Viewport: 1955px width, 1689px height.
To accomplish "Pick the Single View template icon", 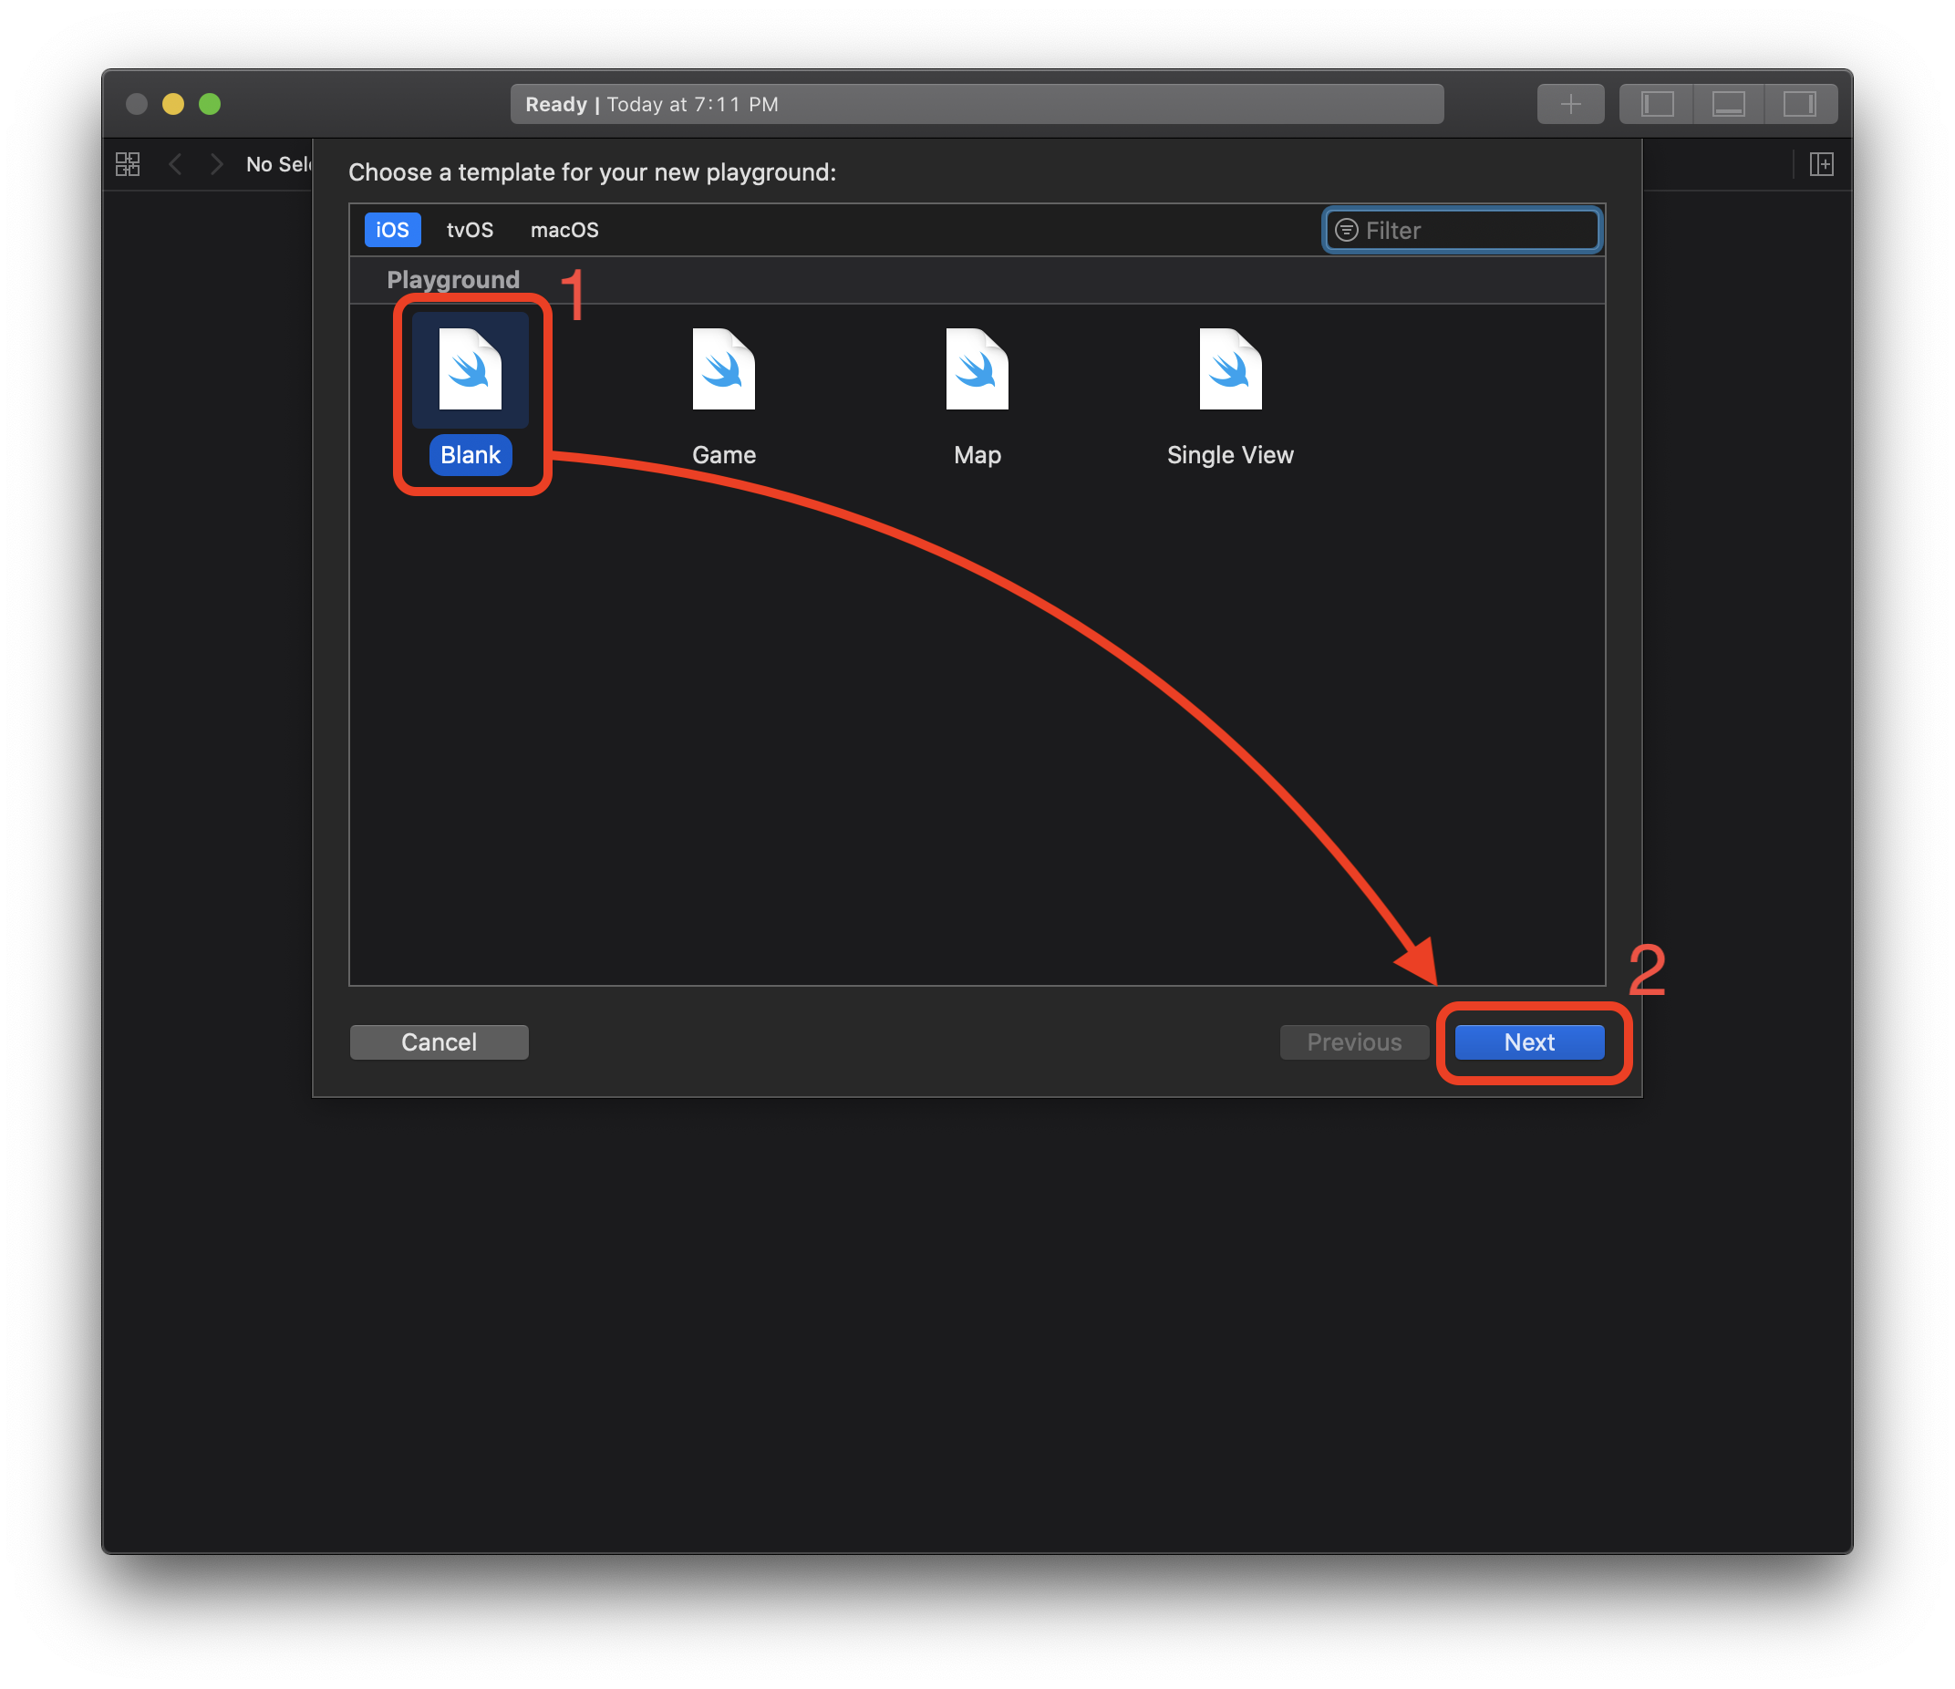I will [1229, 369].
